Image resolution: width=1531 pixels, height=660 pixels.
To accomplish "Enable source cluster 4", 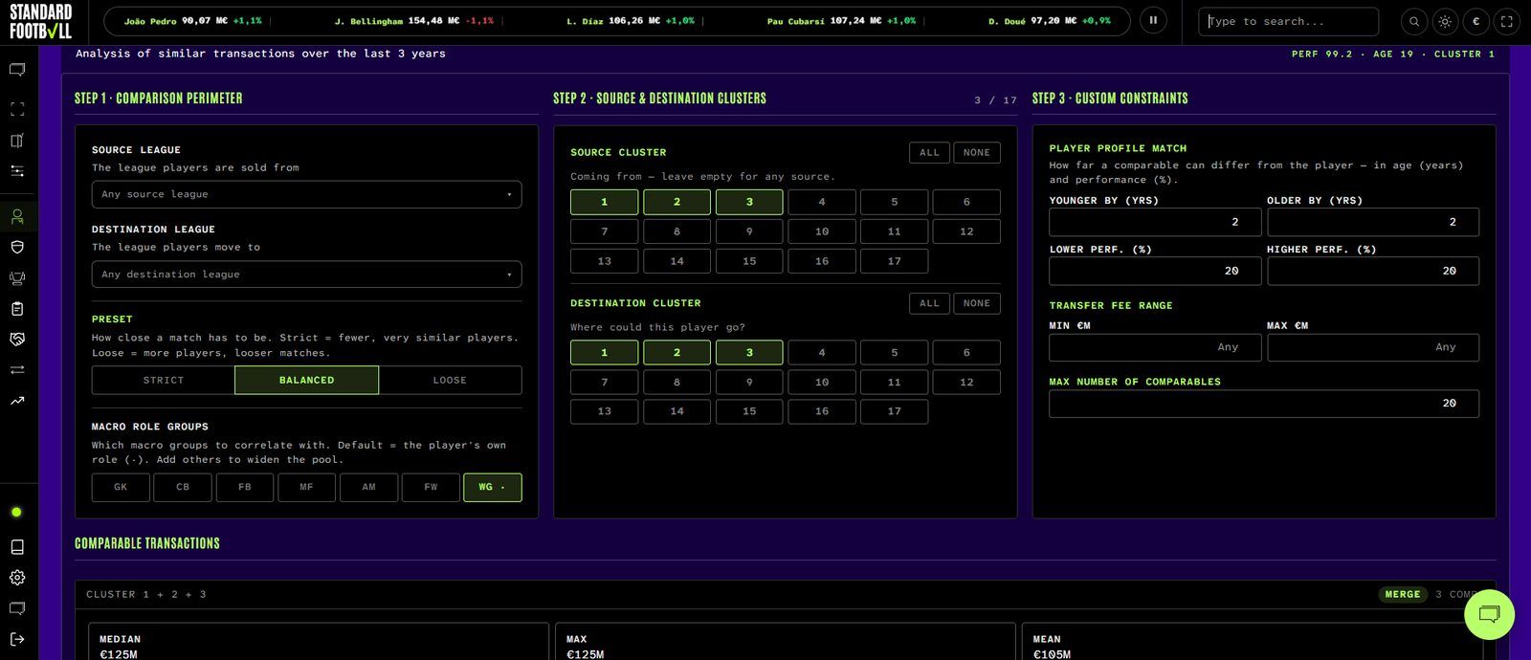I will pos(822,202).
